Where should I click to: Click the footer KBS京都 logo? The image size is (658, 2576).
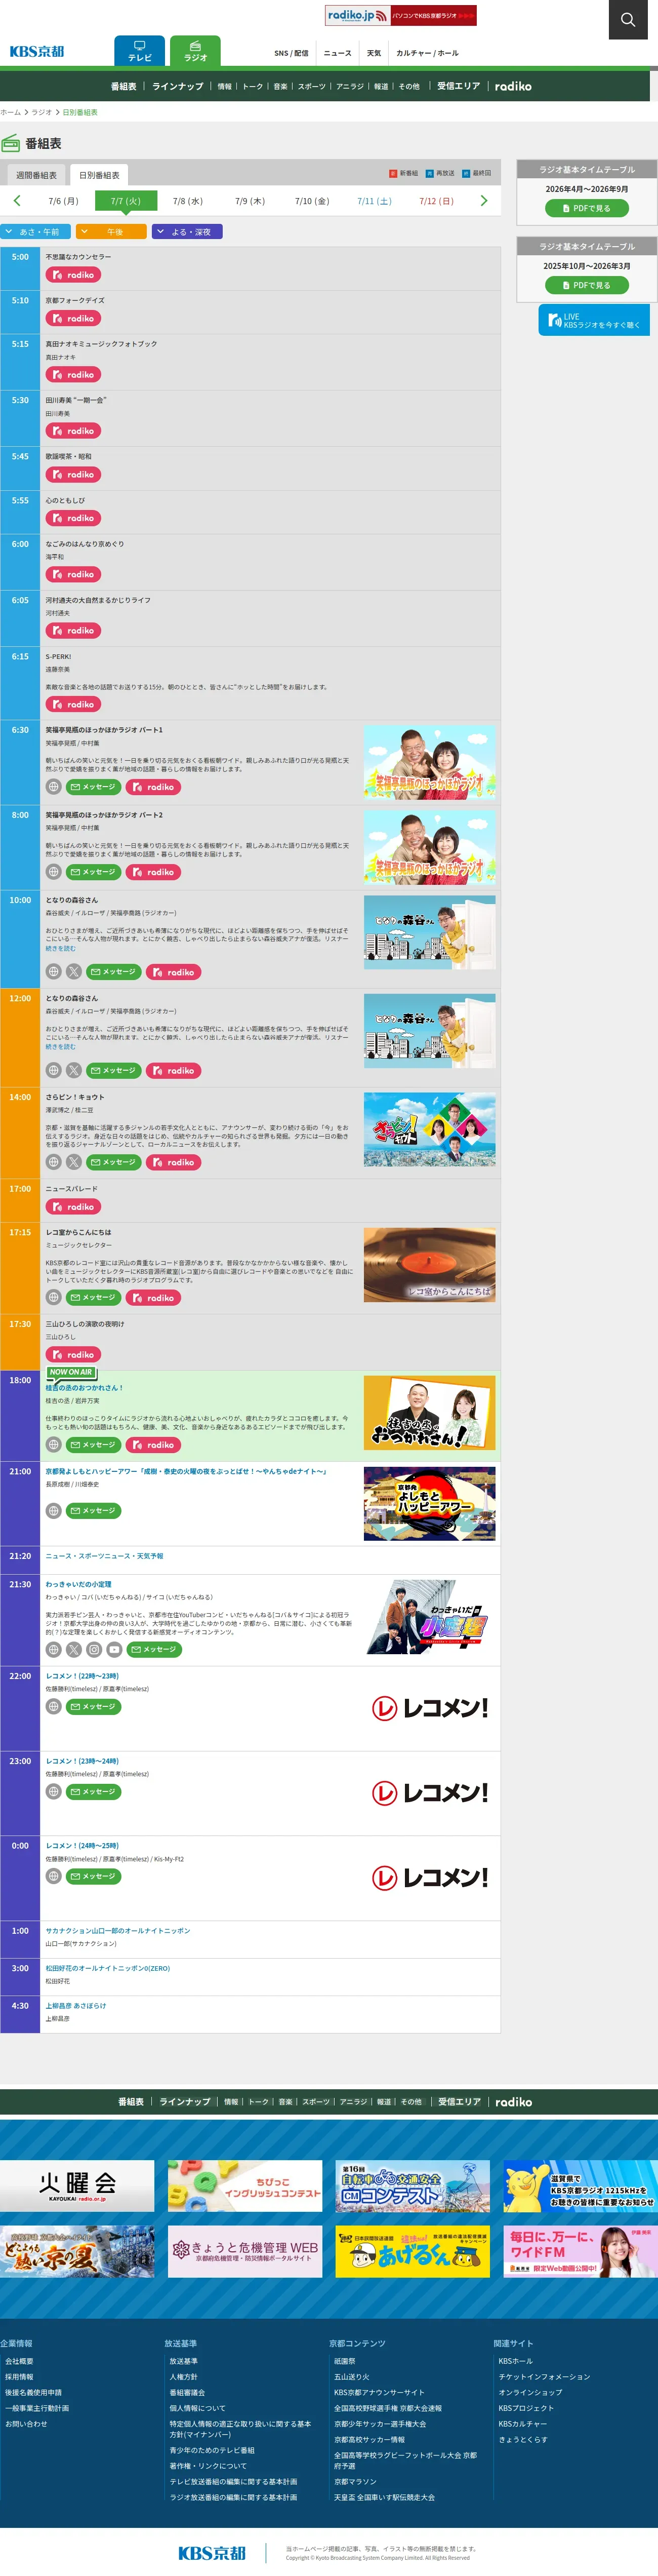coord(212,2553)
